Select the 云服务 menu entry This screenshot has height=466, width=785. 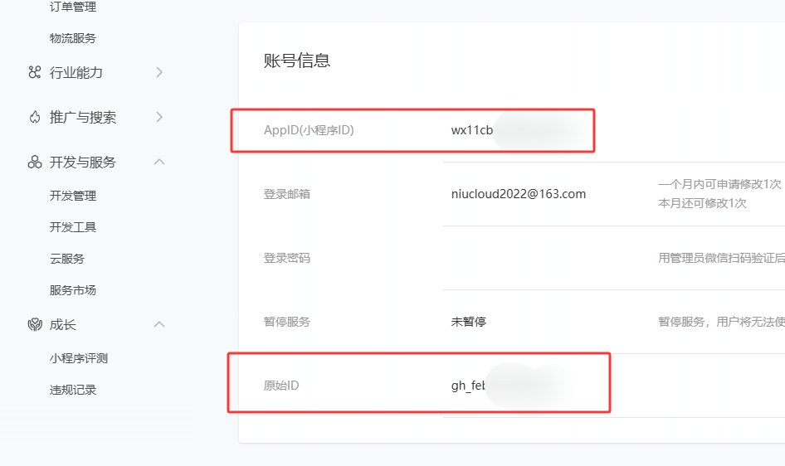[67, 259]
